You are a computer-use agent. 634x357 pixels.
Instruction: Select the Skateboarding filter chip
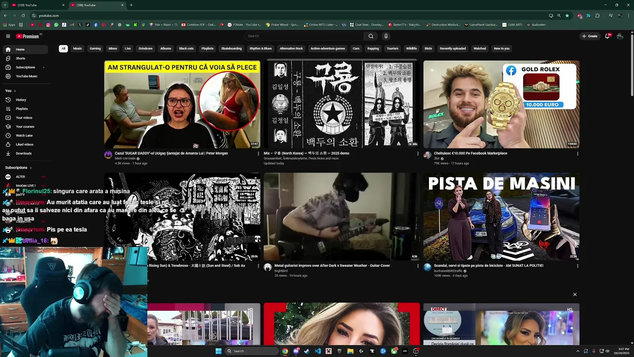(x=231, y=49)
